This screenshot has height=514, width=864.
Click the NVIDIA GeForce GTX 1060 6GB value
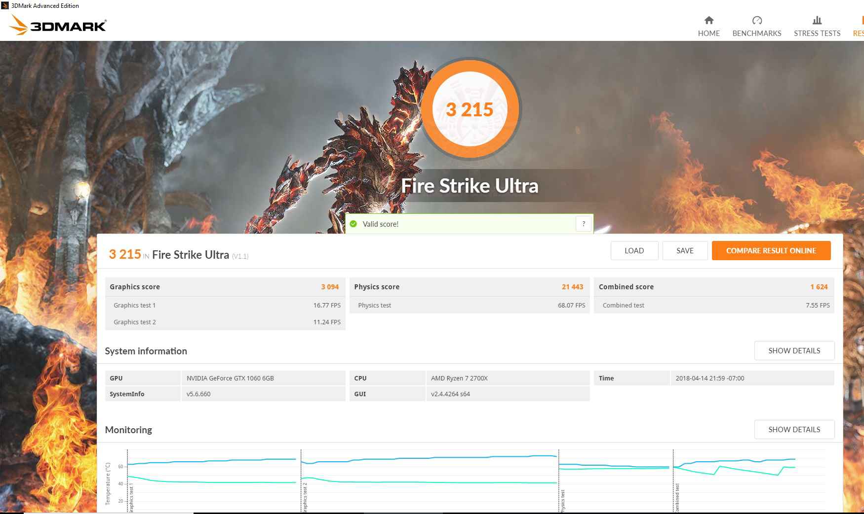230,378
